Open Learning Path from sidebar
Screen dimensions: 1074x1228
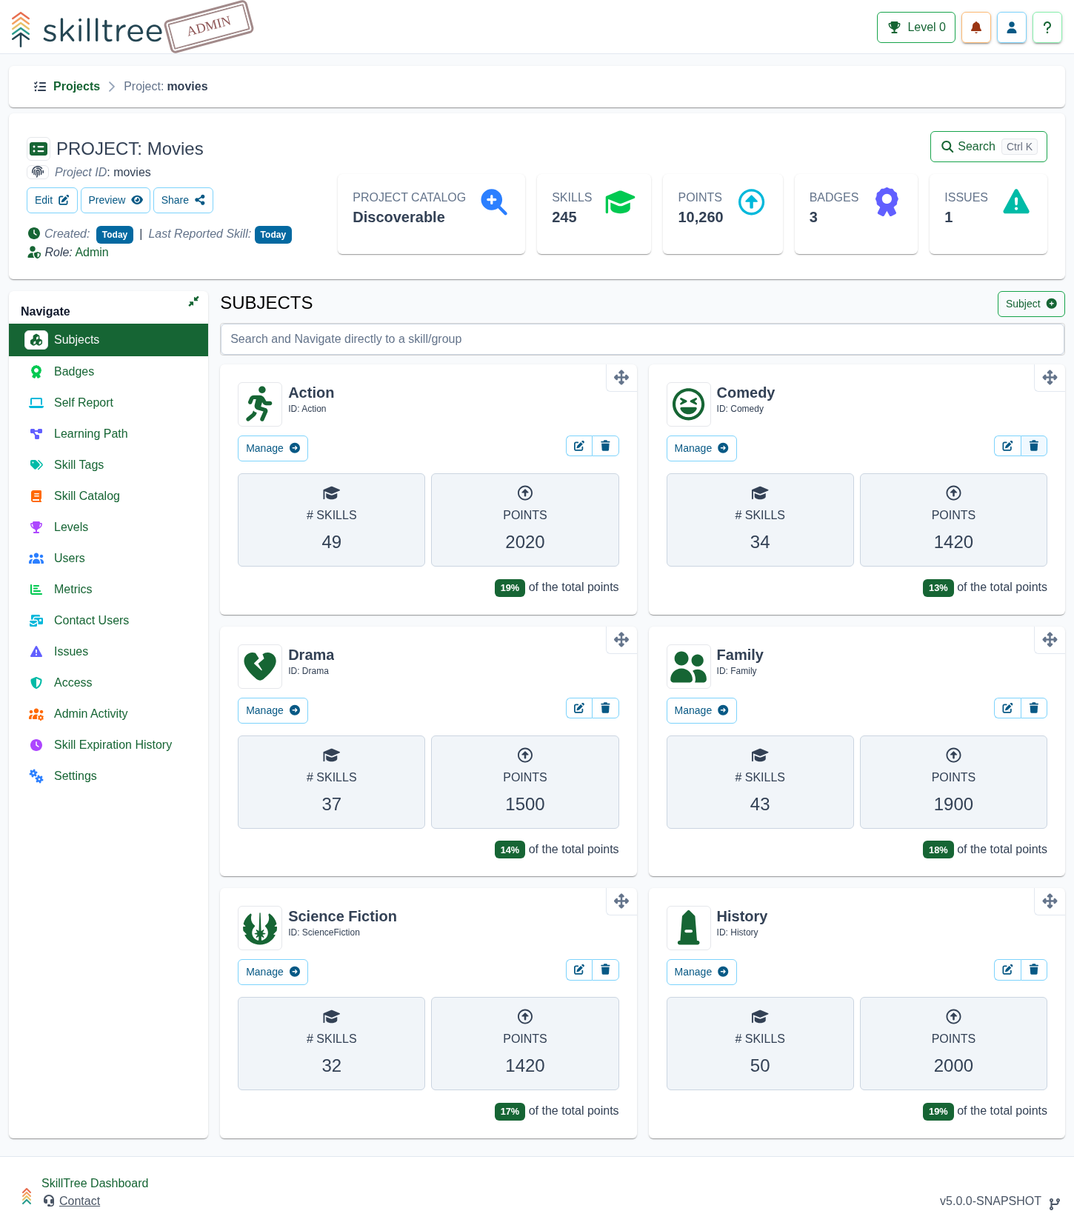click(x=108, y=434)
